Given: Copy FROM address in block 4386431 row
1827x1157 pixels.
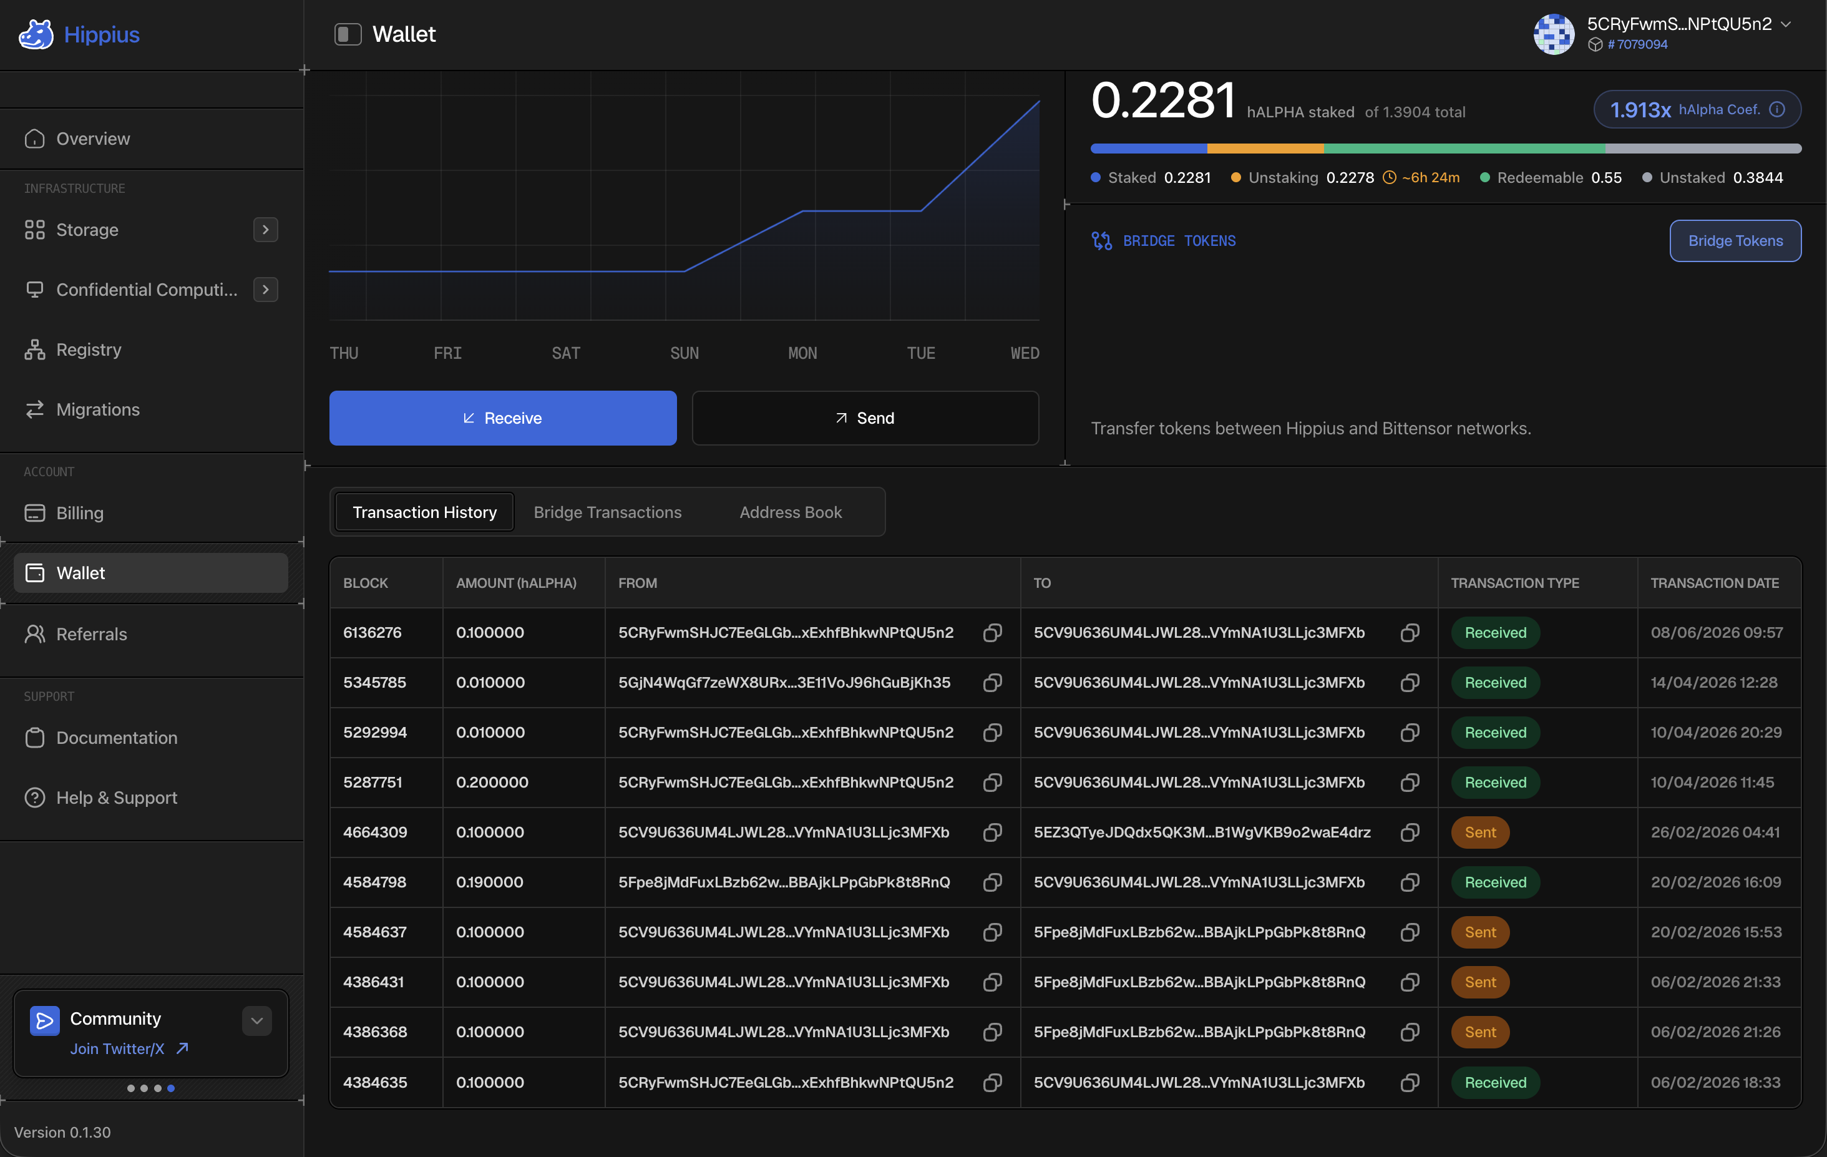Looking at the screenshot, I should (991, 982).
